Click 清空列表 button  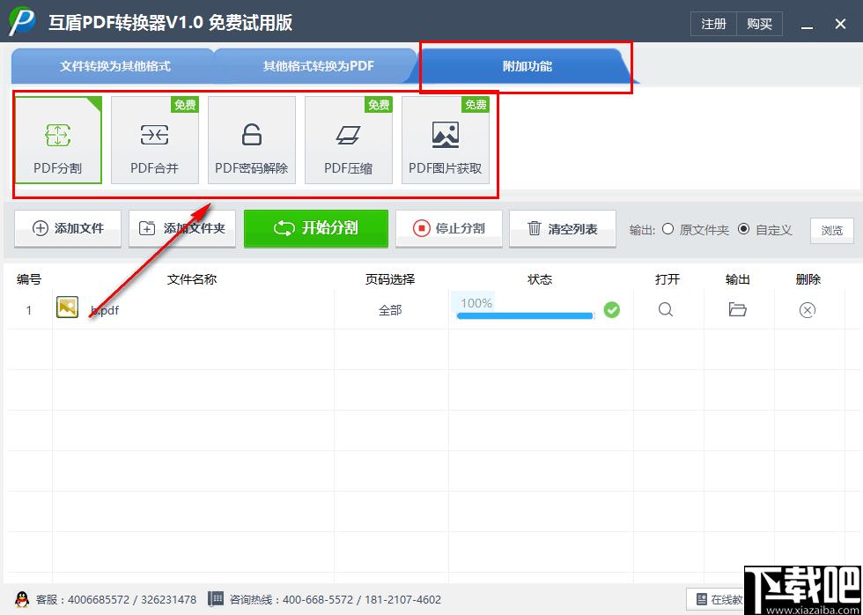point(562,228)
